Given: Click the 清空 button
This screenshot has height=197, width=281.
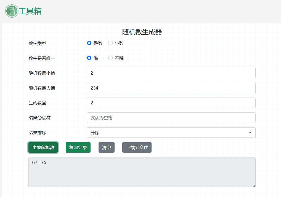Looking at the screenshot, I should (x=107, y=147).
